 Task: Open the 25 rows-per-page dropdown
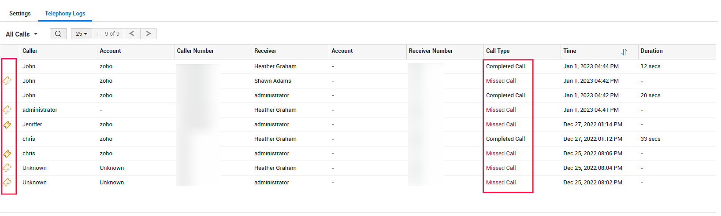point(82,34)
